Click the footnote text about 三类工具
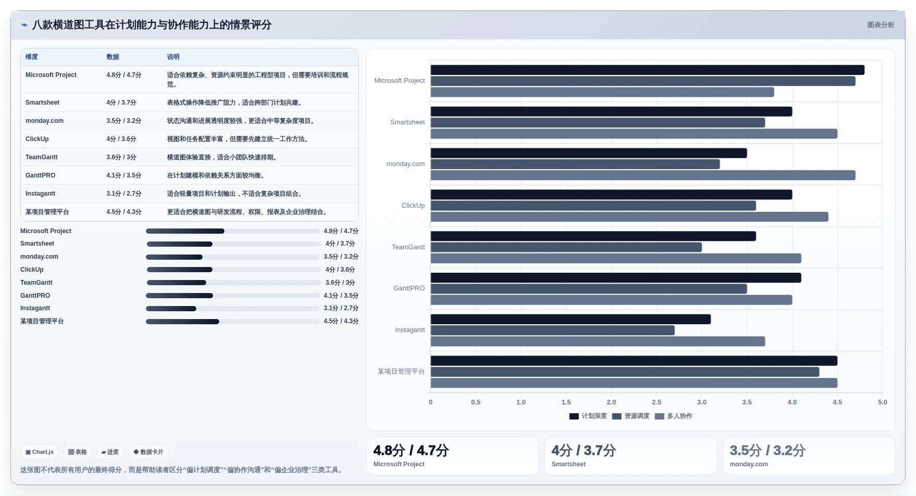The width and height of the screenshot is (916, 496). pyautogui.click(x=182, y=470)
